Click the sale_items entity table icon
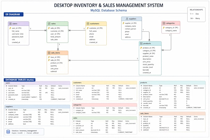The height and width of the screenshot is (140, 210). point(49,53)
